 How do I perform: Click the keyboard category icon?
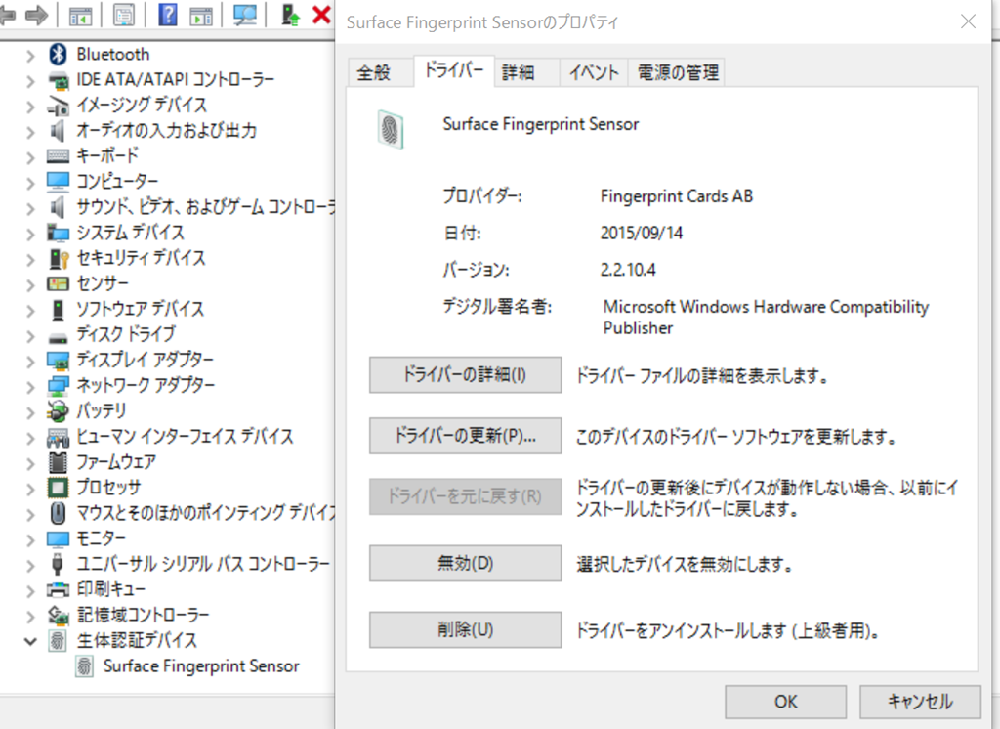pyautogui.click(x=58, y=155)
